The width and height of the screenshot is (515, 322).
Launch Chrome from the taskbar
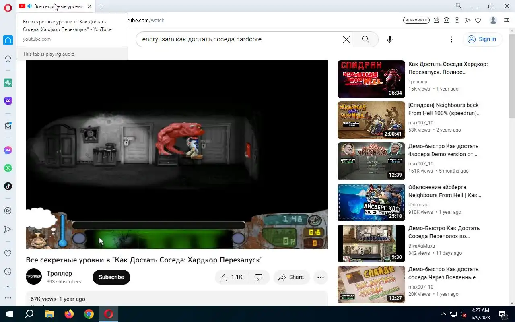click(x=89, y=314)
